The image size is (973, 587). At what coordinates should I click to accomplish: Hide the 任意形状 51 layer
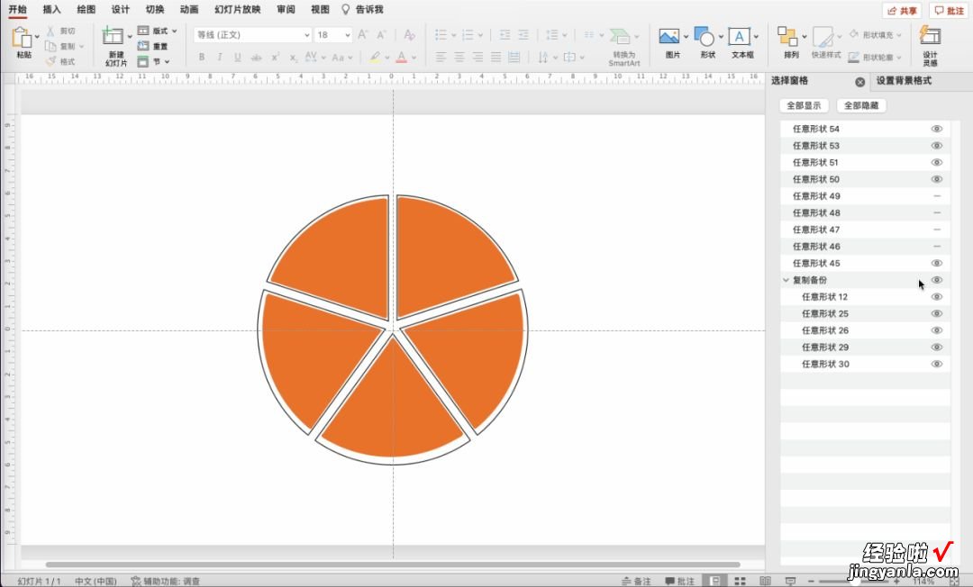pos(936,162)
